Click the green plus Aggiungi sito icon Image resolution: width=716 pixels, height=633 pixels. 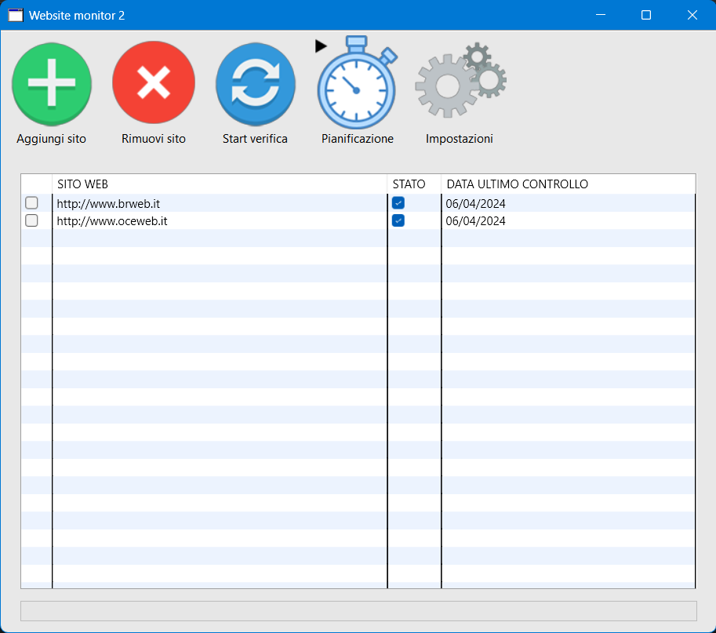(x=52, y=84)
